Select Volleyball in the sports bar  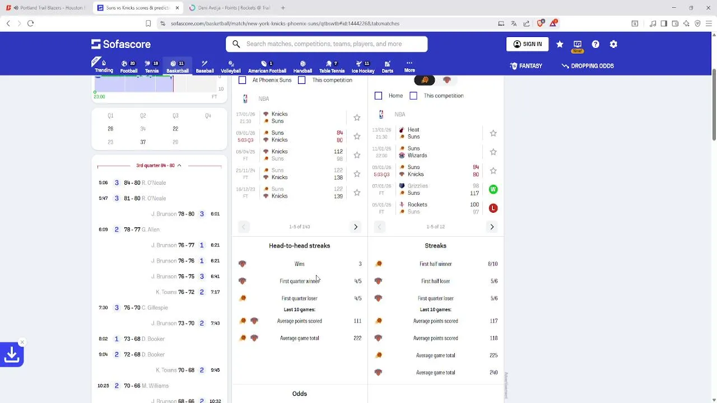click(230, 67)
